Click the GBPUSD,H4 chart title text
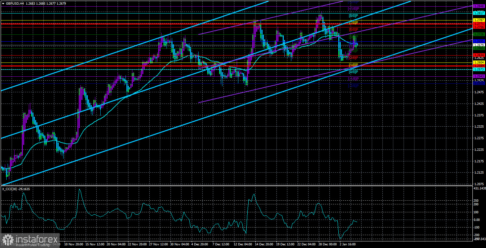Image resolution: width=486 pixels, height=248 pixels. [x=16, y=4]
